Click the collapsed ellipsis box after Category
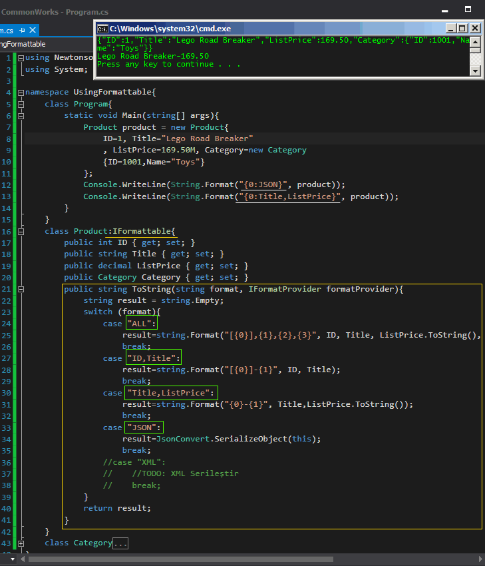 point(120,543)
